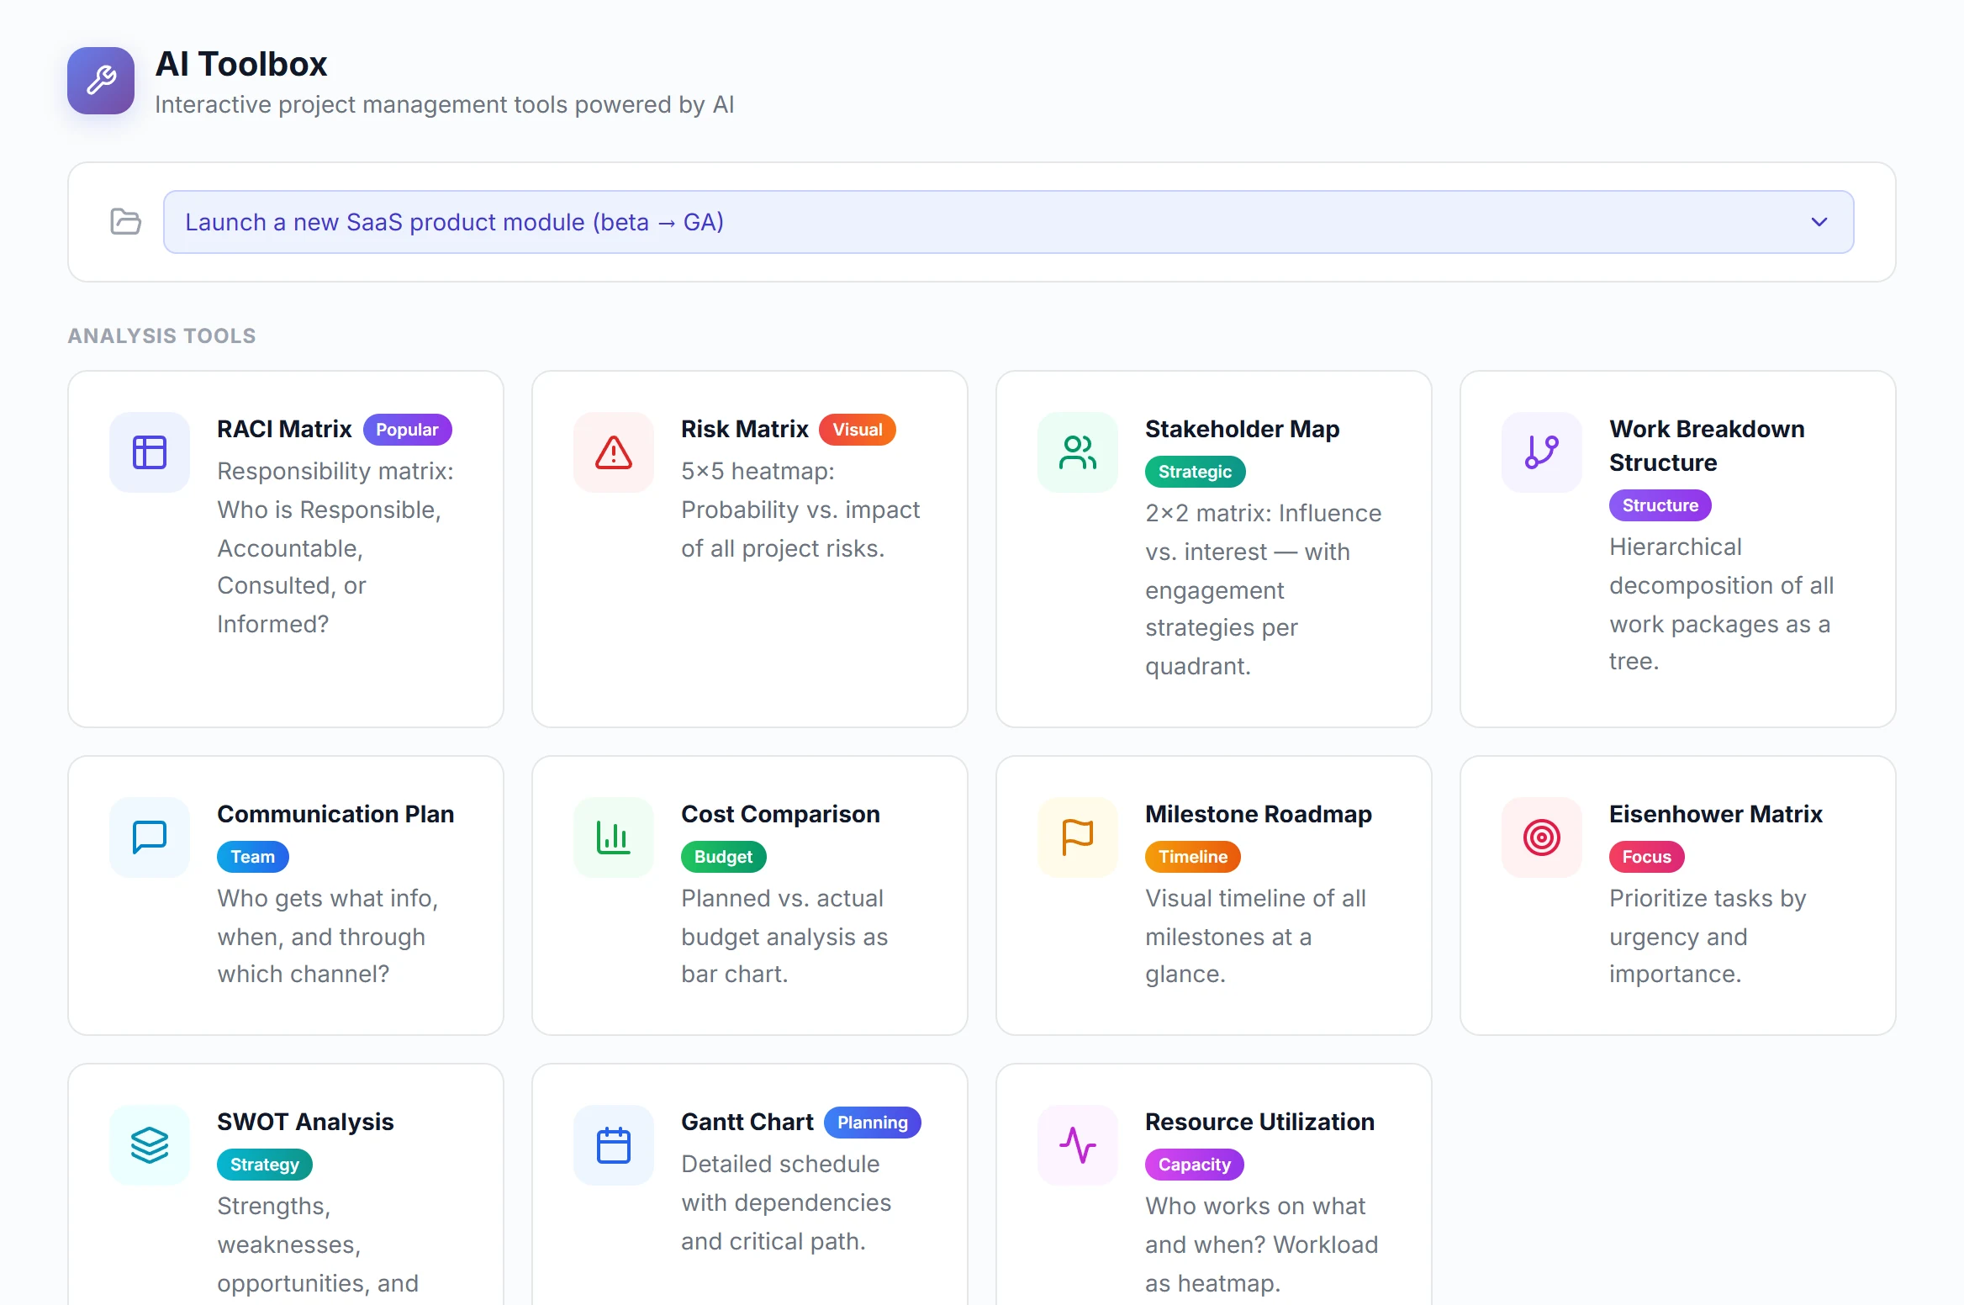Click the SWOT Analysis layers icon
1964x1305 pixels.
pos(150,1145)
